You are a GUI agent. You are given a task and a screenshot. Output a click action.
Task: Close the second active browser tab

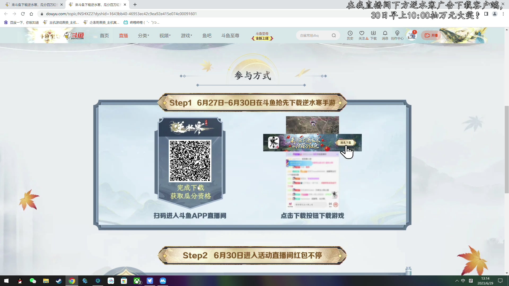click(x=125, y=5)
